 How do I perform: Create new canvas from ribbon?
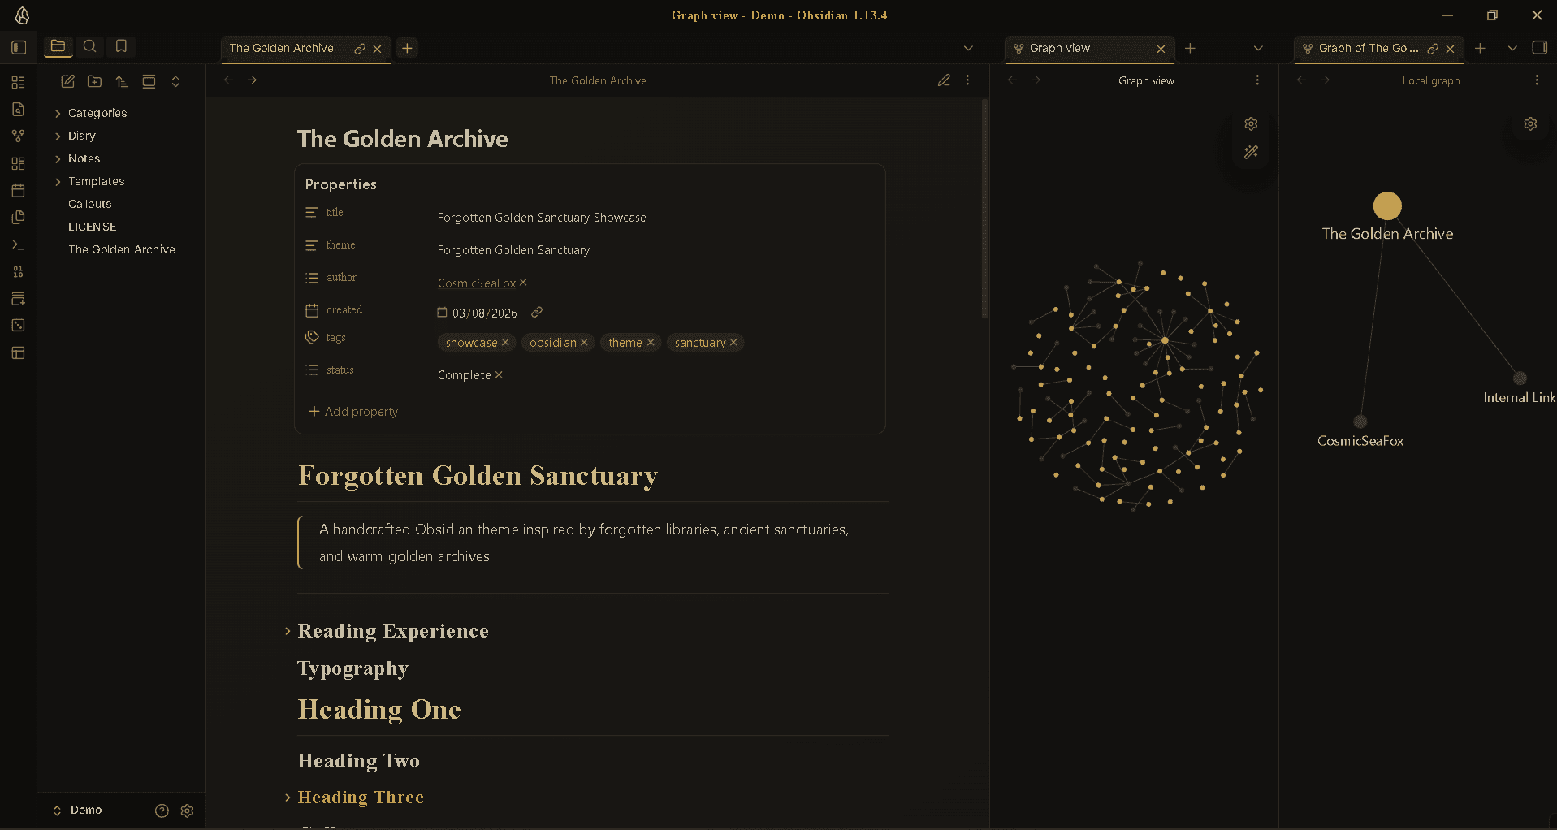(18, 163)
